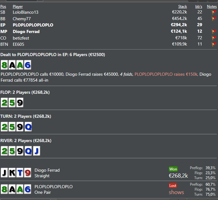Click the 'shows' text for PLOPLOPLOPLOPLO
Image resolution: width=218 pixels, height=200 pixels.
[176, 192]
